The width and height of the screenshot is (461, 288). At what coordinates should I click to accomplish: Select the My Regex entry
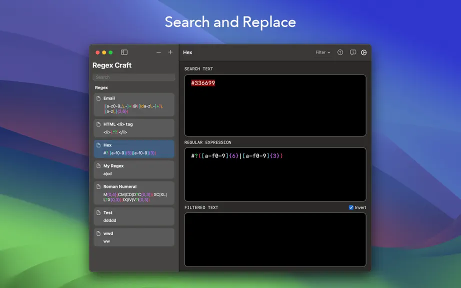(x=134, y=169)
